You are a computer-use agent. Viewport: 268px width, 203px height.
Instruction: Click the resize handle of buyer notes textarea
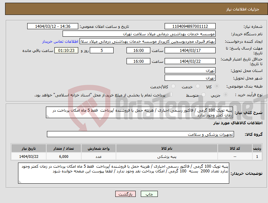coord(20,182)
